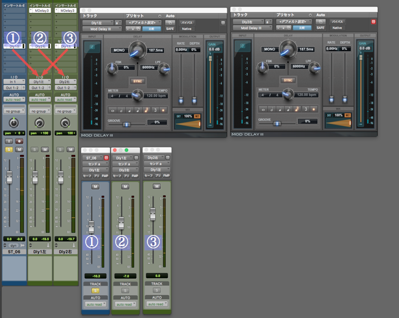Screen dimensions: 399x318
Task: Mute the Dly2右 mixer channel
Action: pos(71,150)
